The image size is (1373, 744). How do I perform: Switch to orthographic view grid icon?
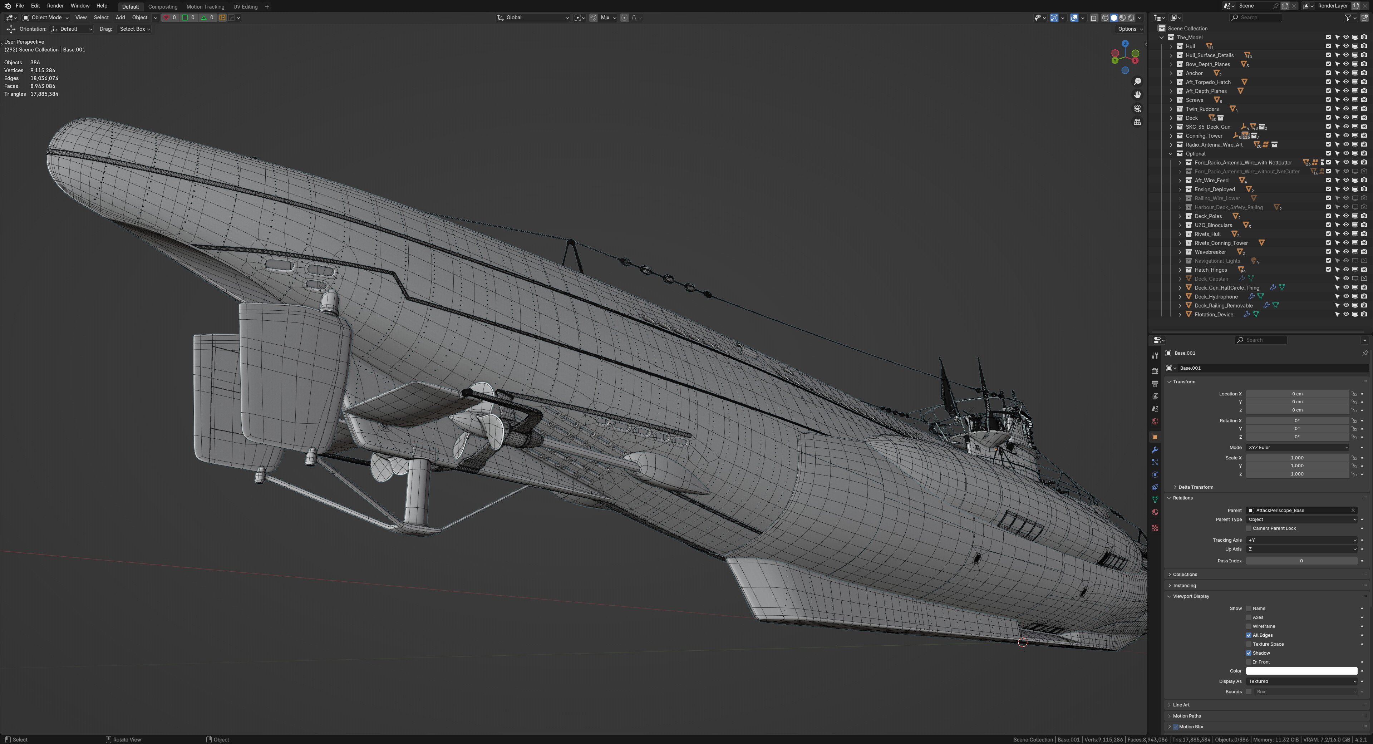[x=1137, y=122]
